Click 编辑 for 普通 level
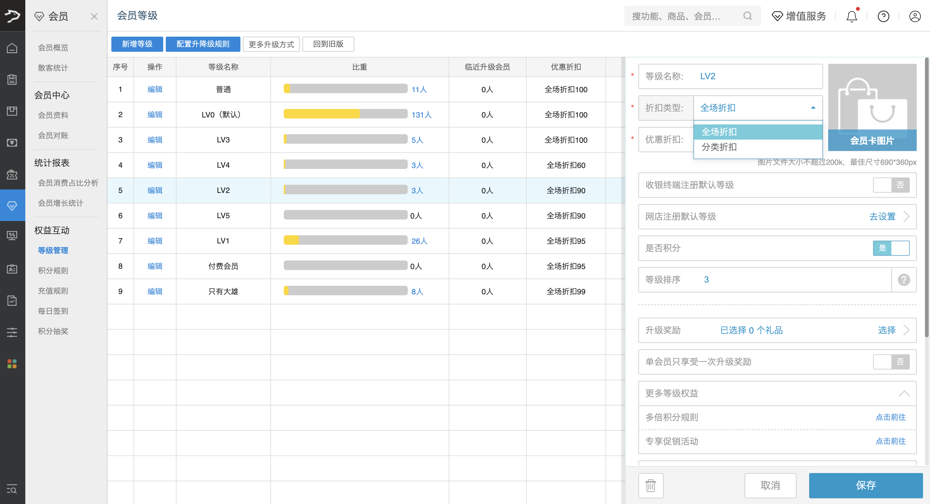Screen dimensions: 930x504 pos(155,89)
